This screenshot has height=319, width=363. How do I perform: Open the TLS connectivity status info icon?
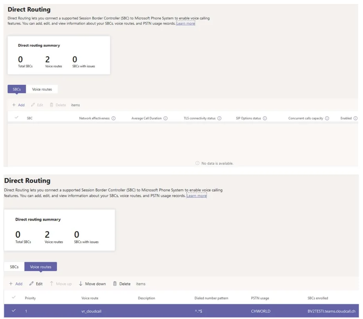tap(219, 118)
